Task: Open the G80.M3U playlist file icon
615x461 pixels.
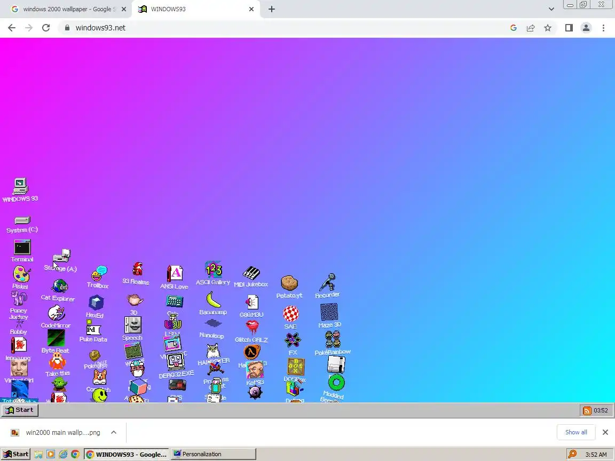Action: click(252, 303)
